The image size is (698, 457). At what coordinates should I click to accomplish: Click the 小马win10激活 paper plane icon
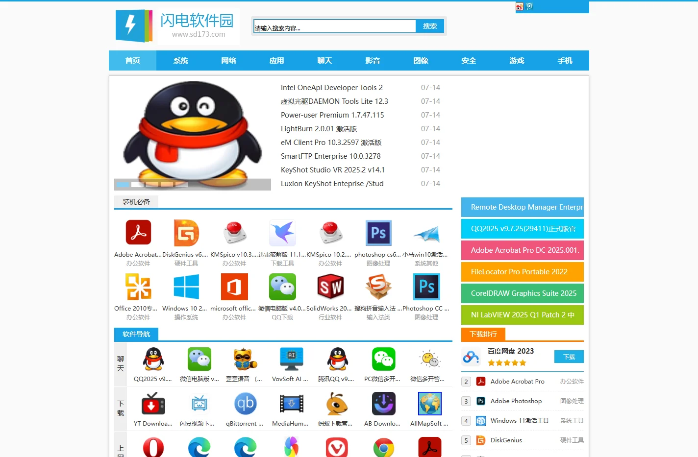pyautogui.click(x=426, y=234)
